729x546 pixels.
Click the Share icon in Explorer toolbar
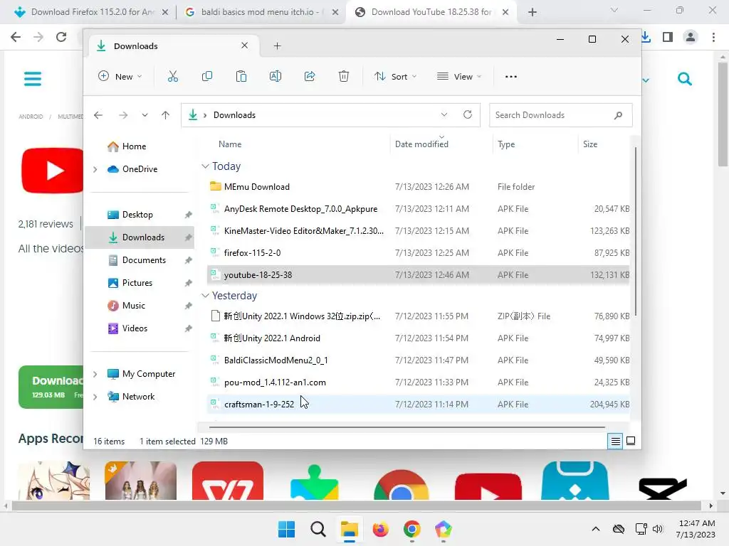coord(310,77)
